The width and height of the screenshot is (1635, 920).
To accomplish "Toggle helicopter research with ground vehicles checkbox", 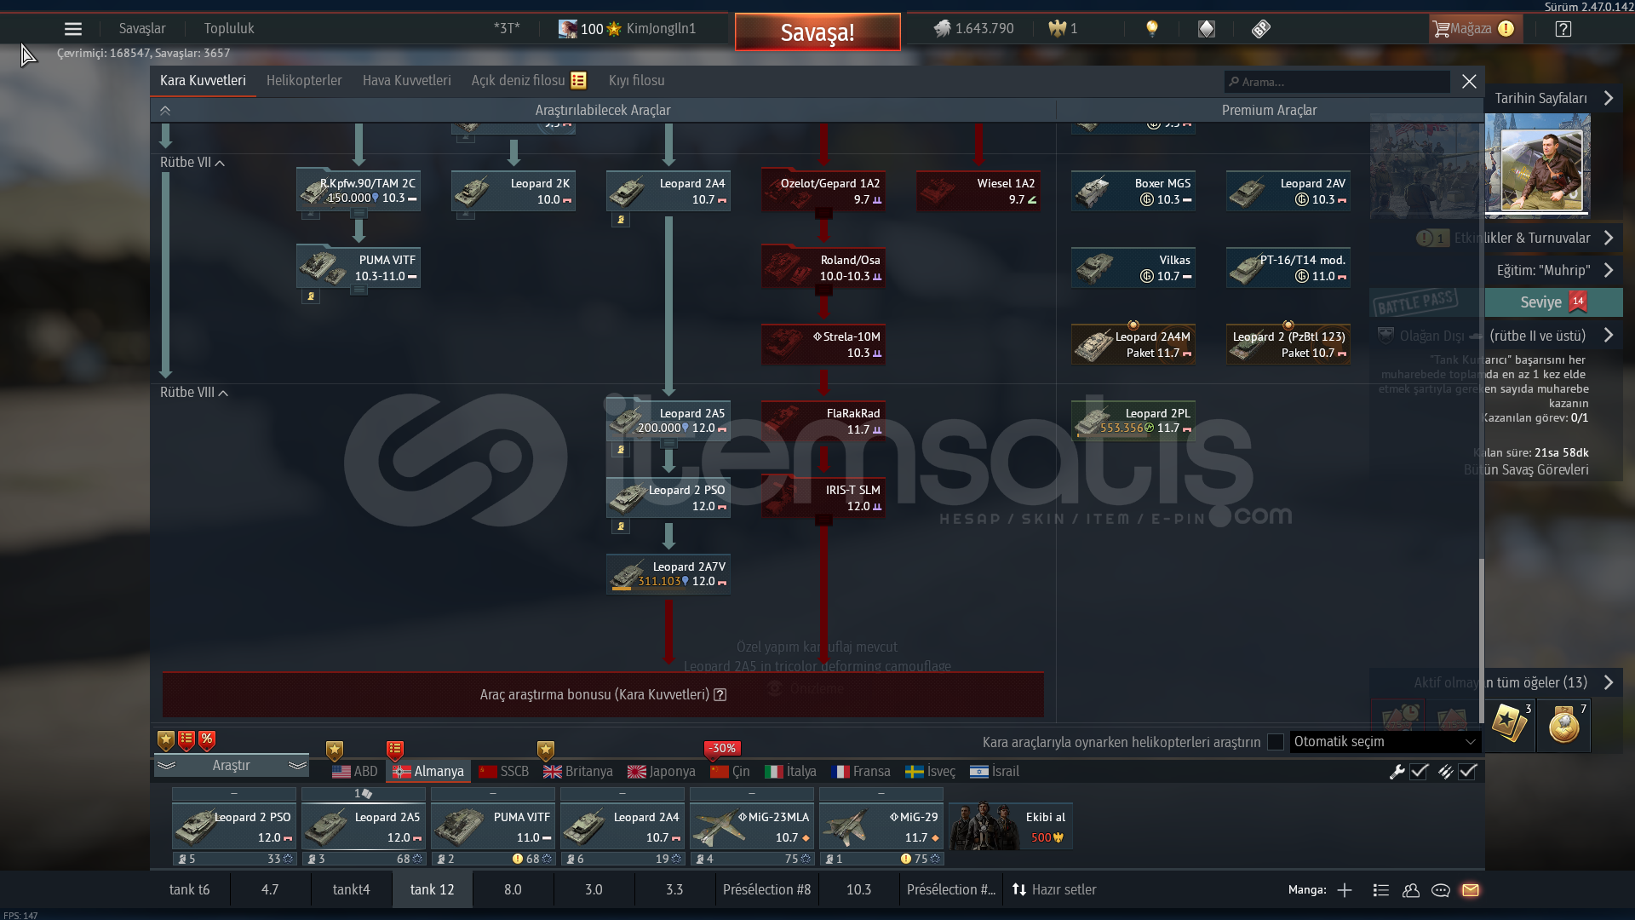I will point(1275,742).
